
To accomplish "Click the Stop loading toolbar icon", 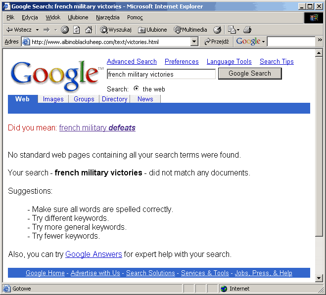I will (x=65, y=30).
